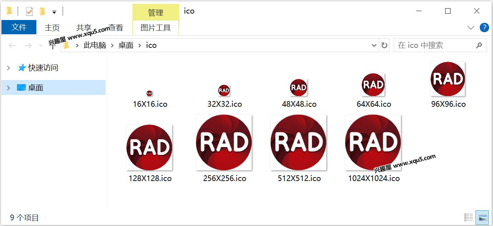
Task: Click the 32X32.ico file name
Action: [225, 104]
